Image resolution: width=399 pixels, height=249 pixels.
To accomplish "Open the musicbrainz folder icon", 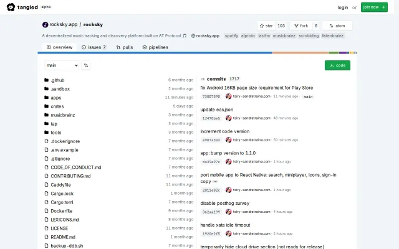I will (46, 115).
